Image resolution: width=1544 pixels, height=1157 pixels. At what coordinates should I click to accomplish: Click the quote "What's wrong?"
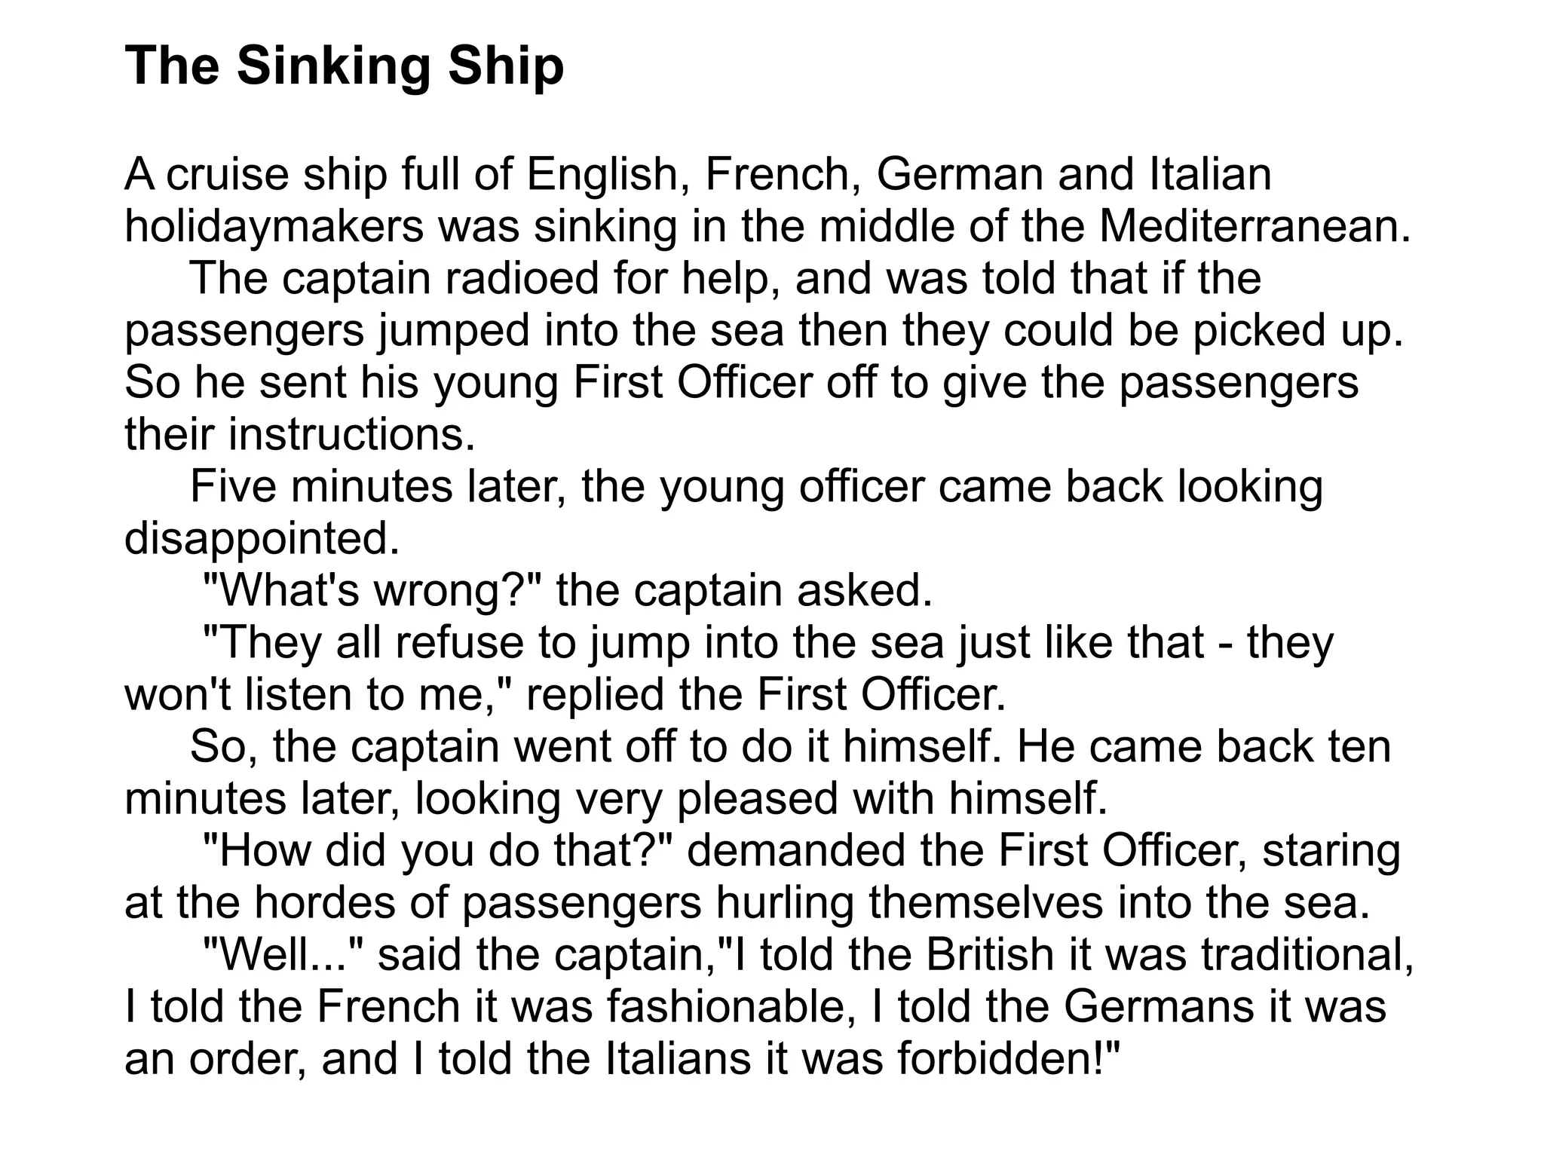click(373, 590)
